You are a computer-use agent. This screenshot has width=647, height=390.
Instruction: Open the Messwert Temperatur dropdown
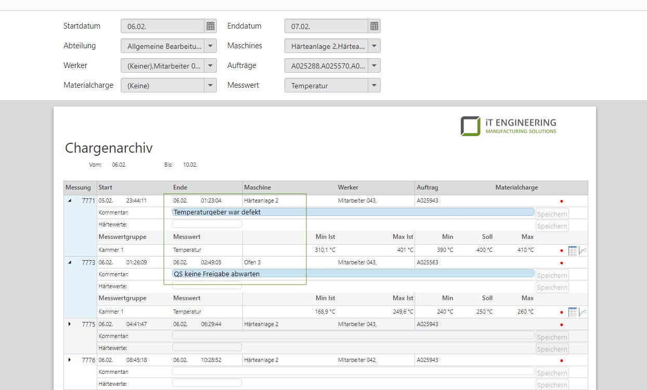pos(374,86)
